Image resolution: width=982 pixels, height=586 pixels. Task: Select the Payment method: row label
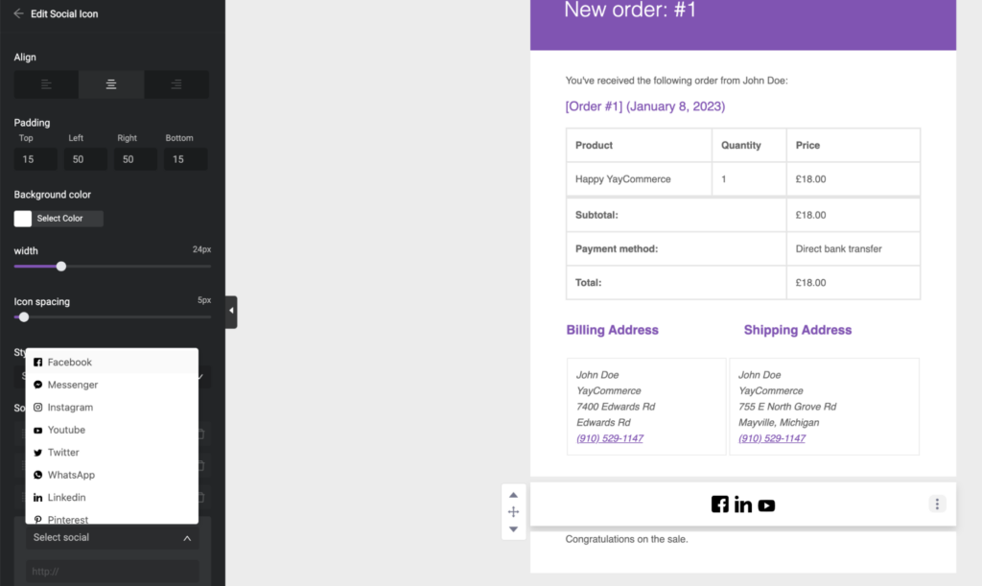coord(617,248)
